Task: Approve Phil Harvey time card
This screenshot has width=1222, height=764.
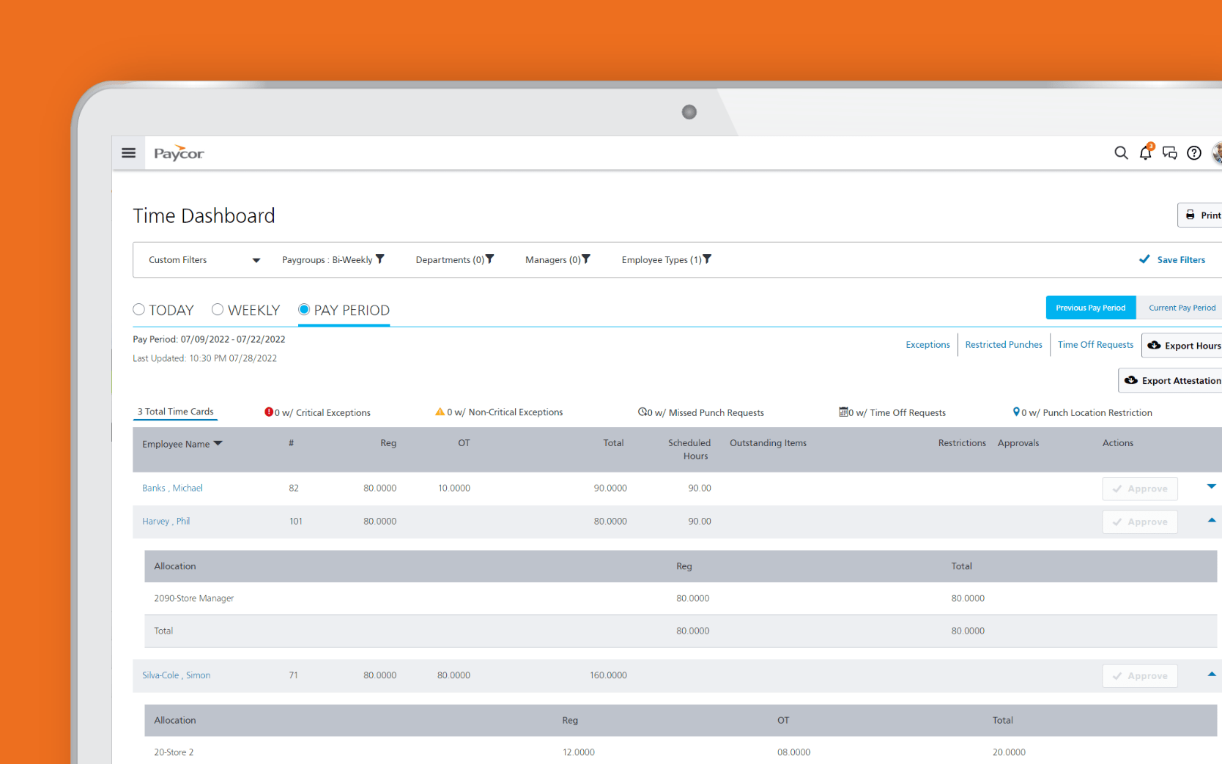Action: pyautogui.click(x=1140, y=522)
